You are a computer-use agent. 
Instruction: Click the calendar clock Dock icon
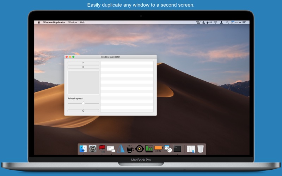pyautogui.click(x=168, y=149)
